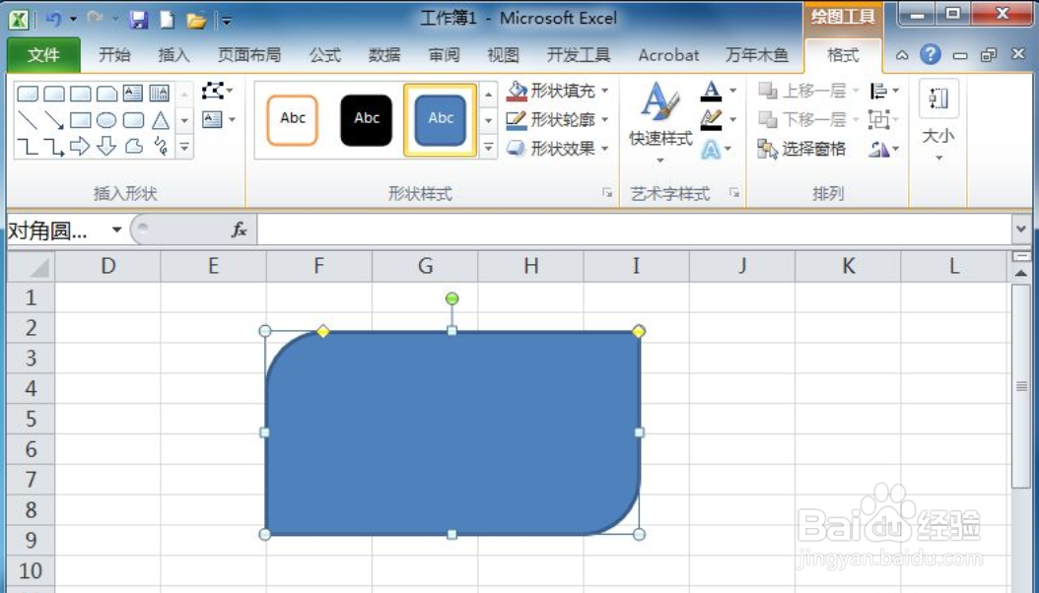Select the Isosceles Triangle shape

click(160, 120)
